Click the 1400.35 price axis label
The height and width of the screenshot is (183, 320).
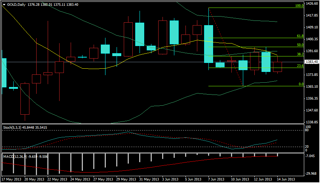[312, 39]
